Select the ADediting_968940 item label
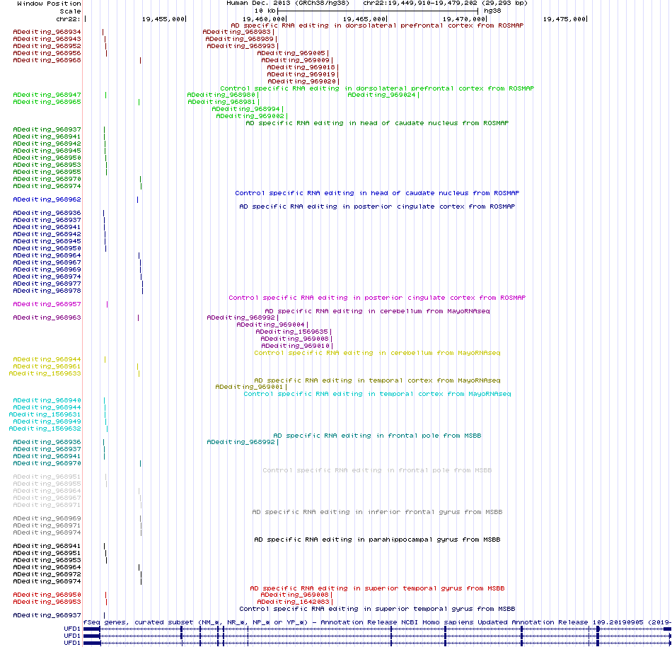 click(47, 400)
